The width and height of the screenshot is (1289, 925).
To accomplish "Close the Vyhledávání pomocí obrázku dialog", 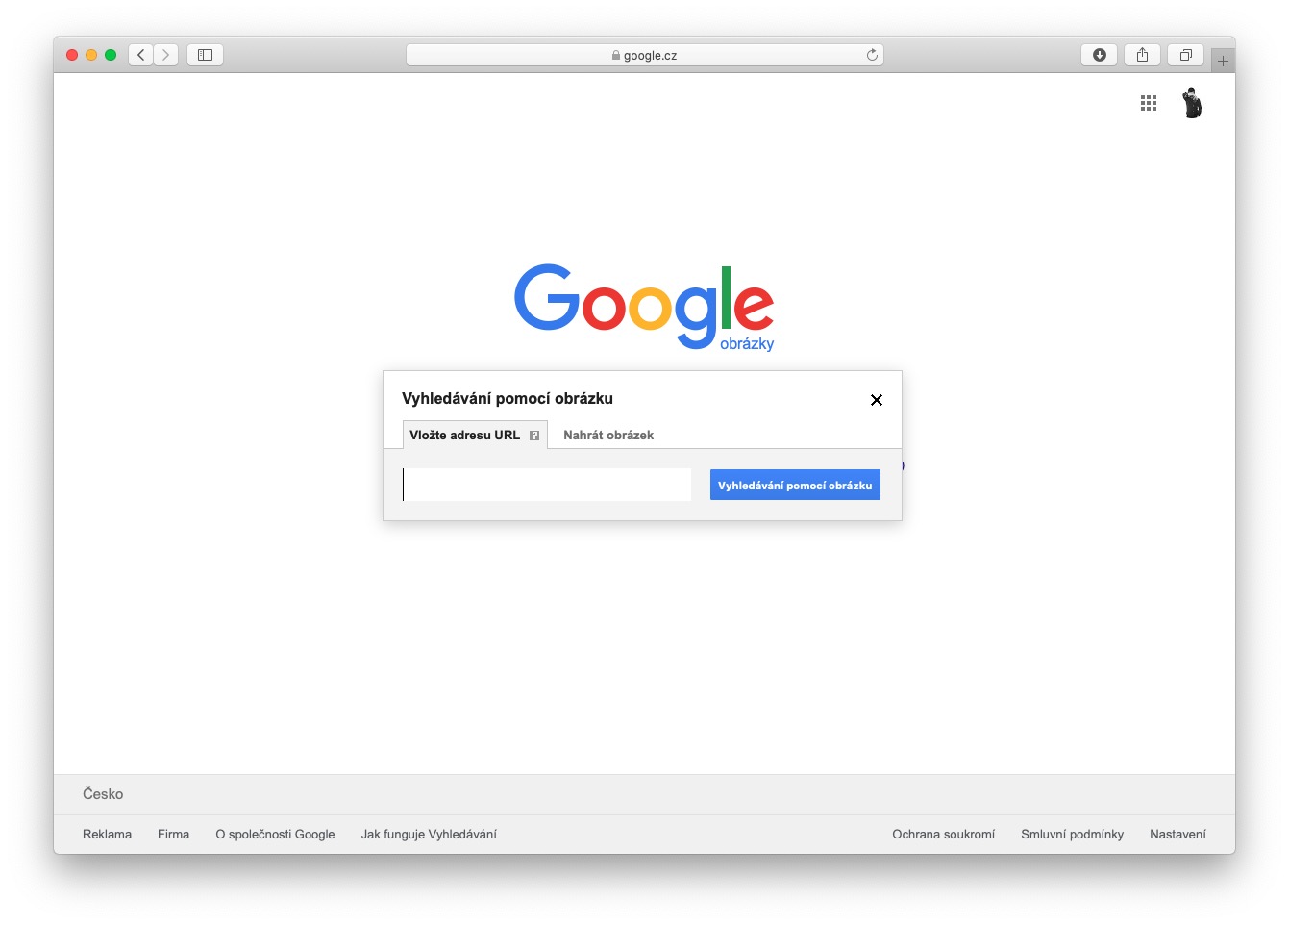I will point(877,400).
